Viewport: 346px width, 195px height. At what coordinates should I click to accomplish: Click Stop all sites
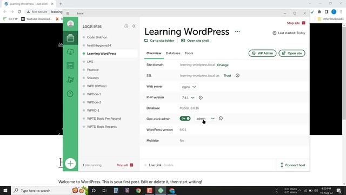pyautogui.click(x=125, y=165)
